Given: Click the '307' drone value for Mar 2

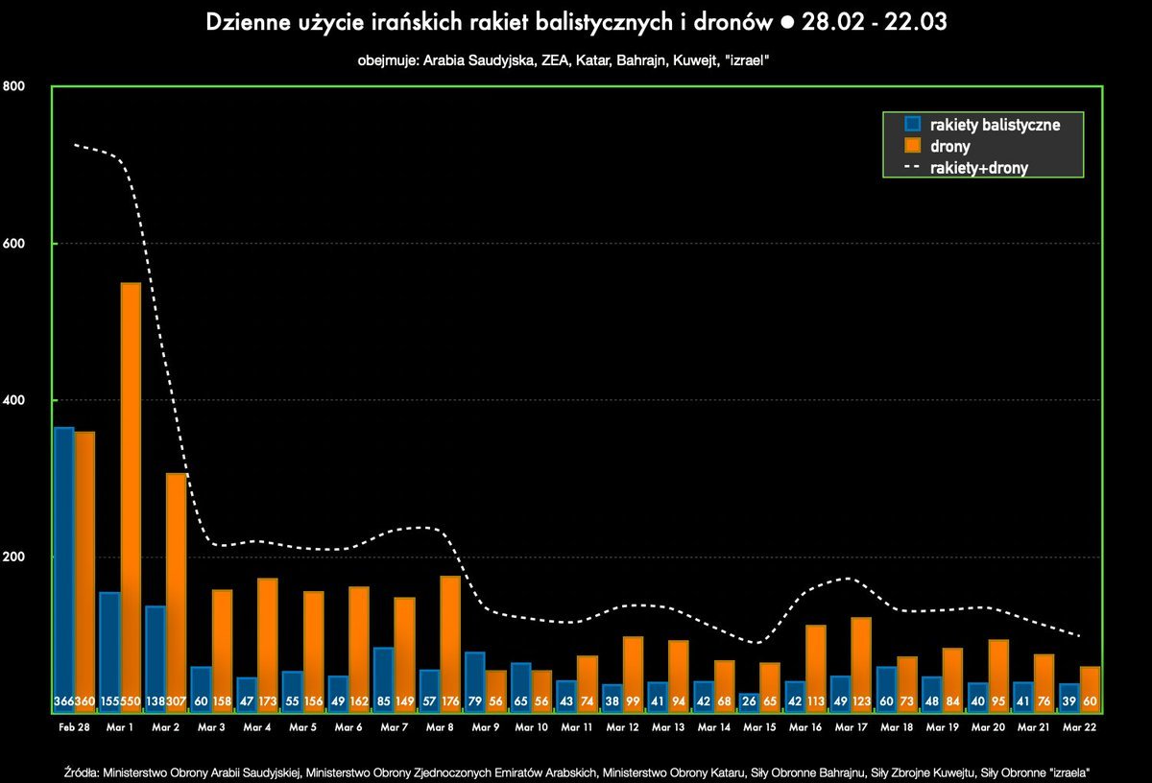Looking at the screenshot, I should (x=177, y=702).
